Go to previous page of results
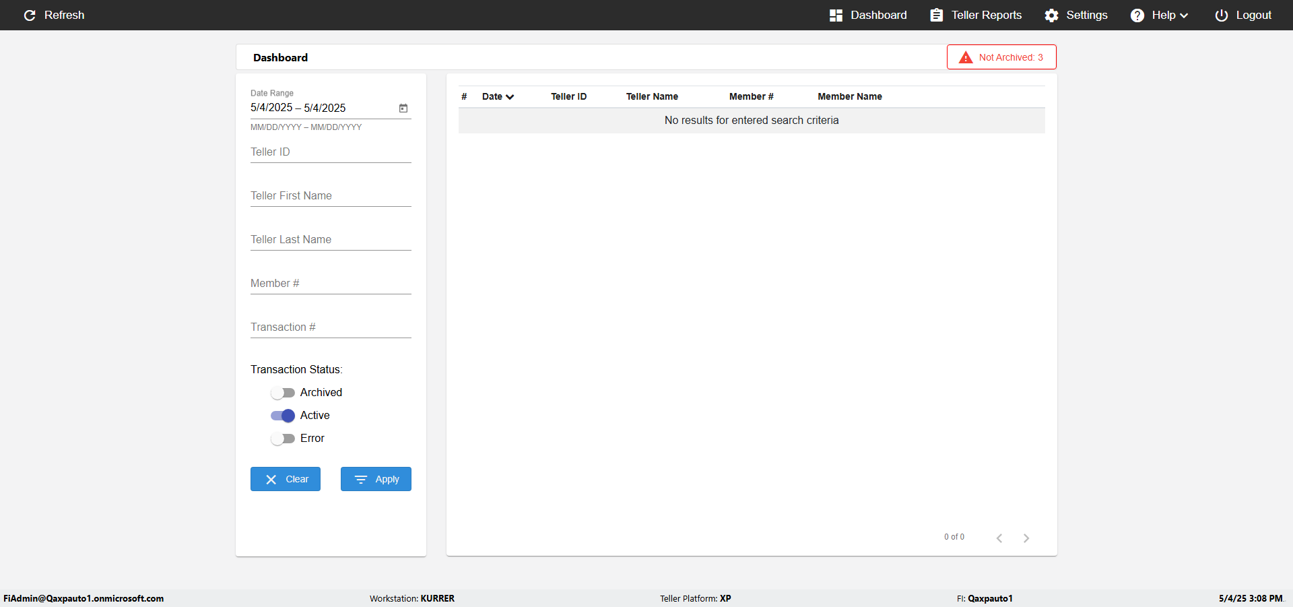 point(999,538)
